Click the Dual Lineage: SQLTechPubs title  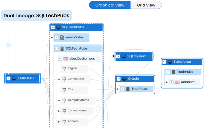pos(36,16)
